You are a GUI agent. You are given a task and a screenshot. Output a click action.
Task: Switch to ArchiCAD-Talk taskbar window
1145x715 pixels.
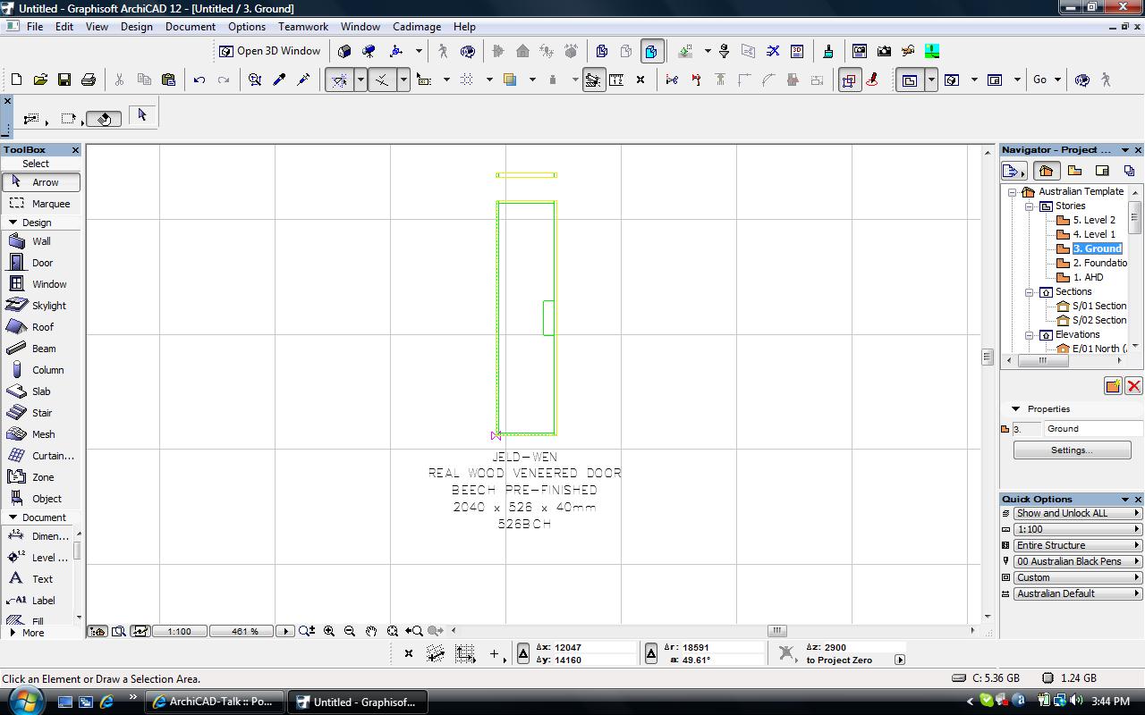coord(215,702)
